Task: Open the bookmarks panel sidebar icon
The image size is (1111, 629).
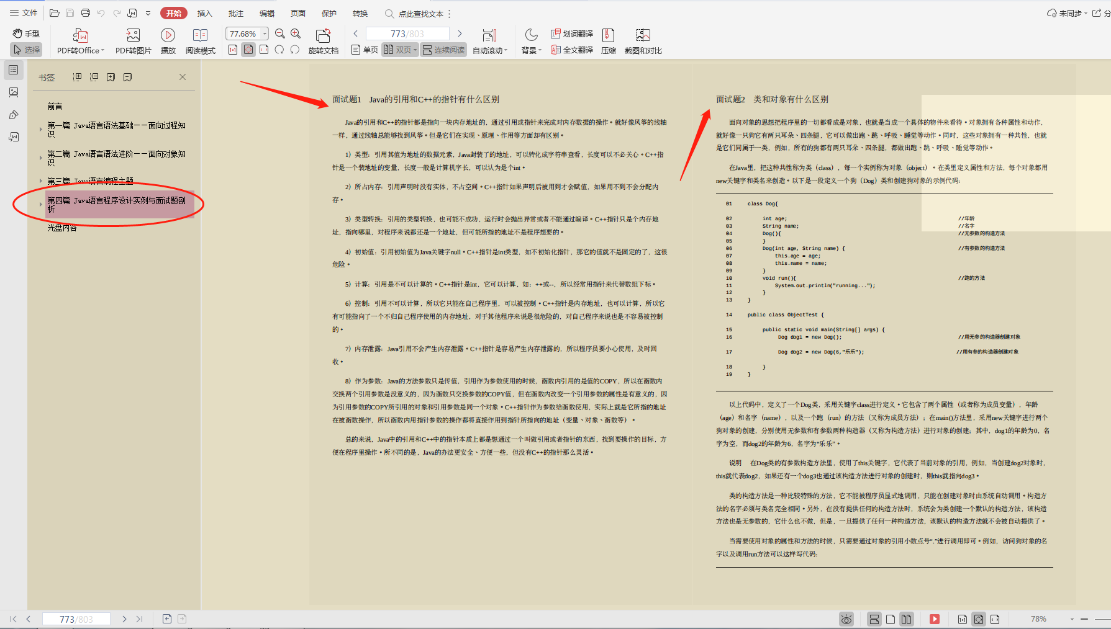Action: (14, 70)
